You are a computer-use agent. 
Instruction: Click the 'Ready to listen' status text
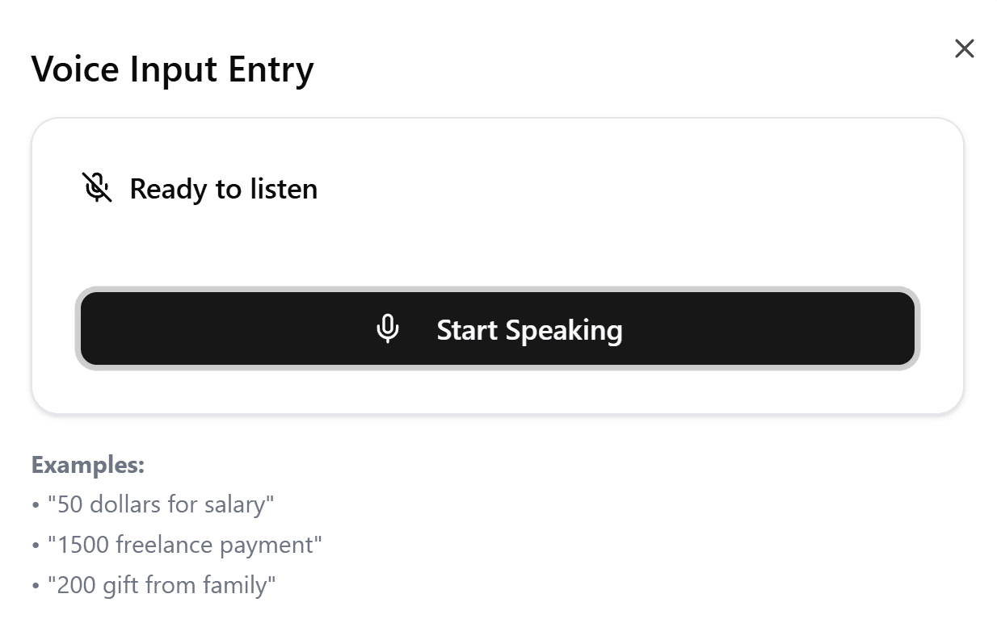223,189
